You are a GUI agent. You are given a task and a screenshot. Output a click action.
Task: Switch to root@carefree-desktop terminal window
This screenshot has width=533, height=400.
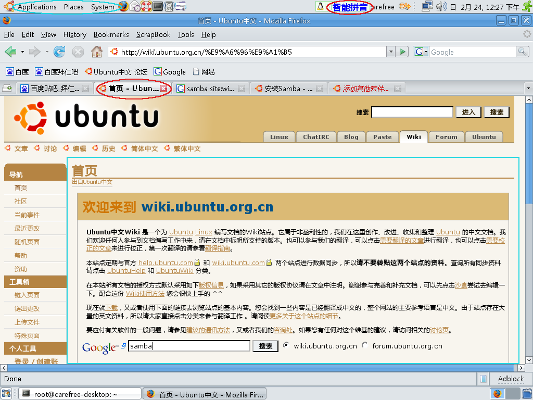coord(80,394)
